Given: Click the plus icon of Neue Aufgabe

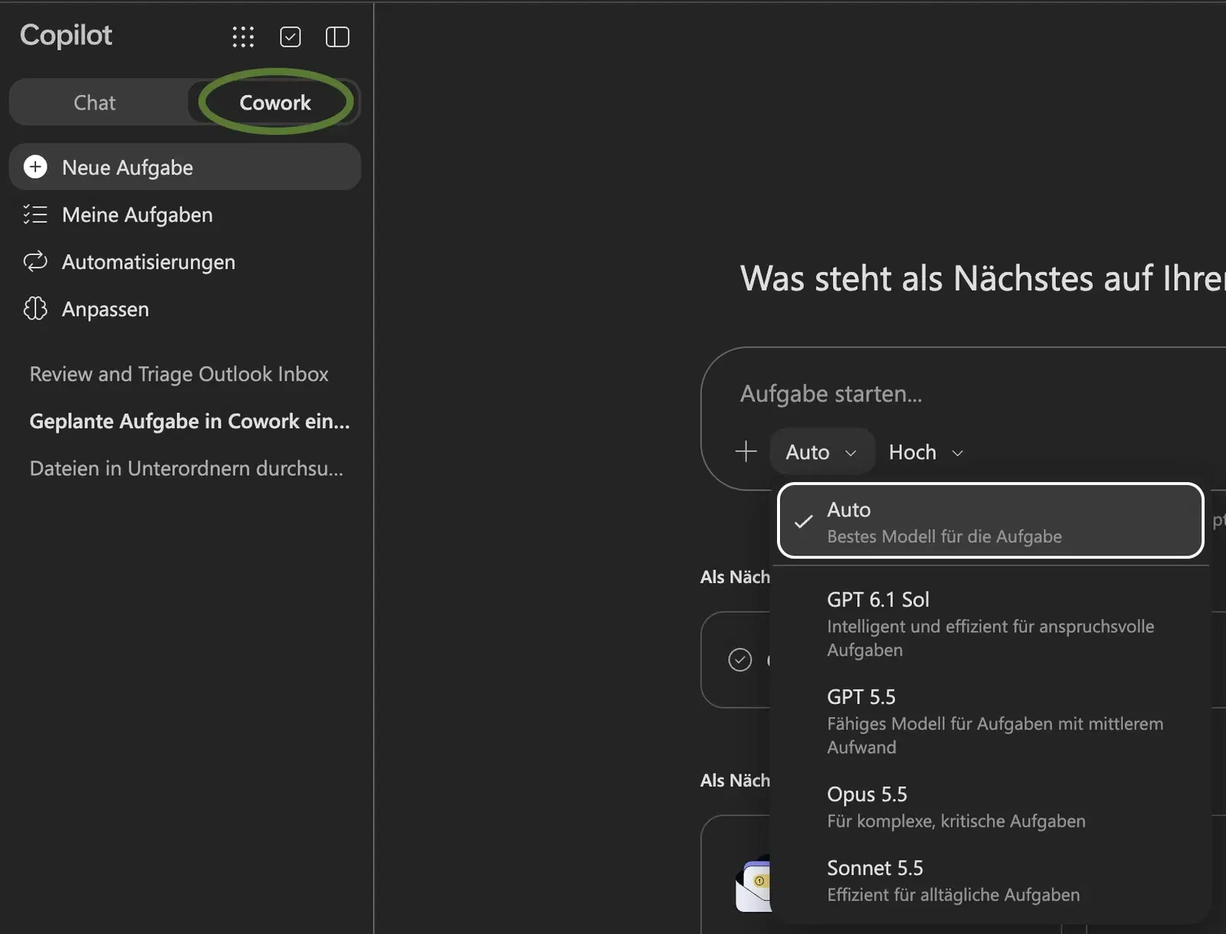Looking at the screenshot, I should [35, 167].
